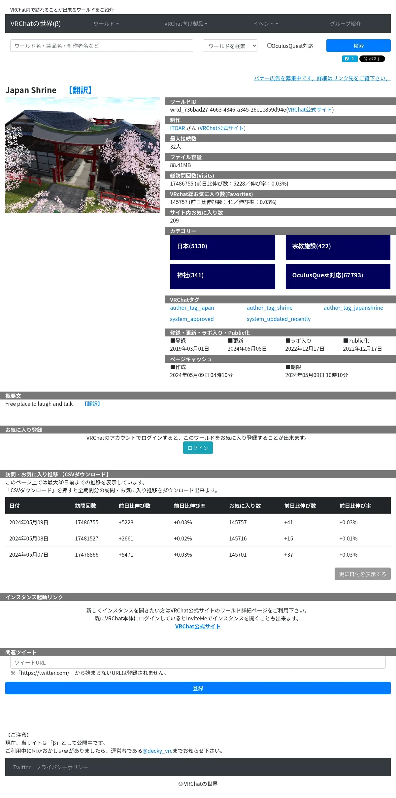Open the @decky_vrc contact link
Viewport: 396px width, 798px height.
157,750
